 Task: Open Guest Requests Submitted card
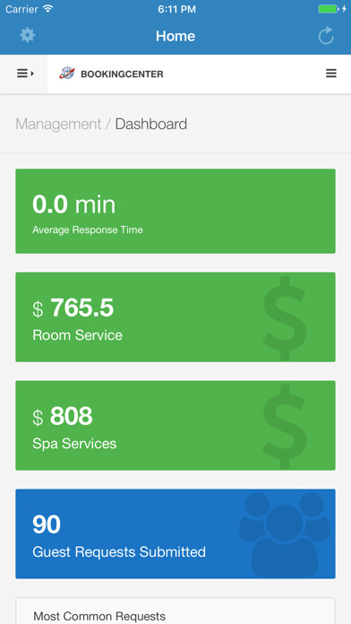175,533
